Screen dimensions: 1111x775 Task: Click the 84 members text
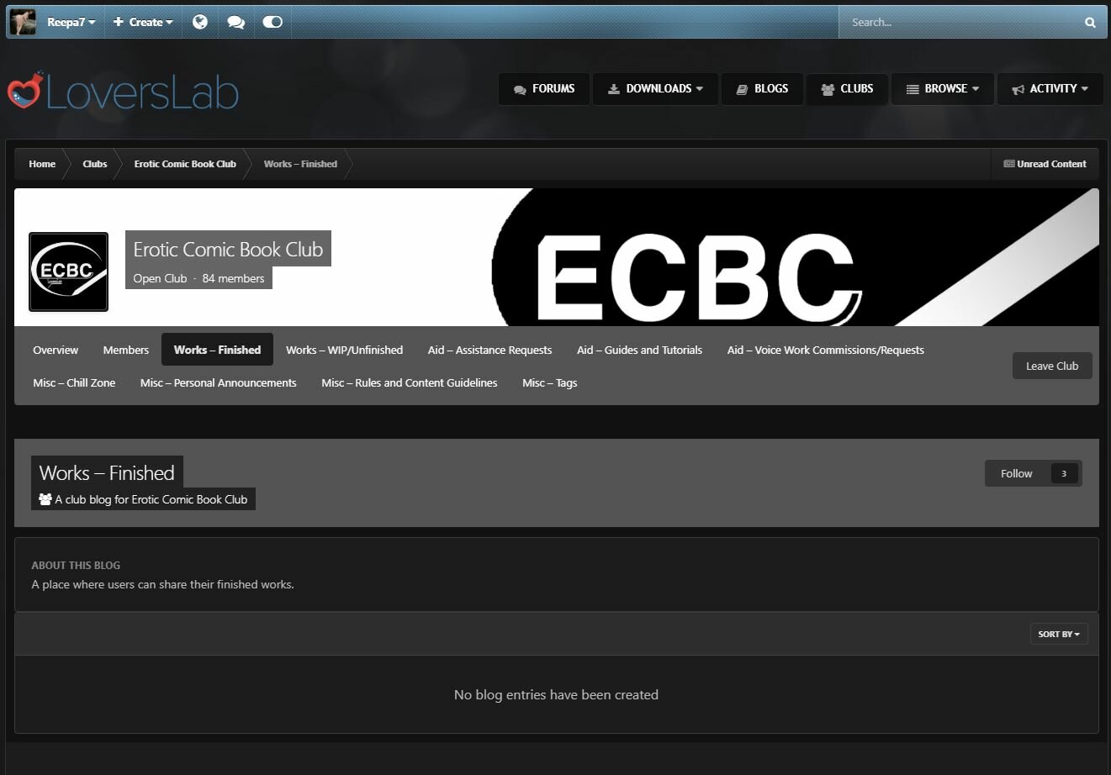pos(233,278)
